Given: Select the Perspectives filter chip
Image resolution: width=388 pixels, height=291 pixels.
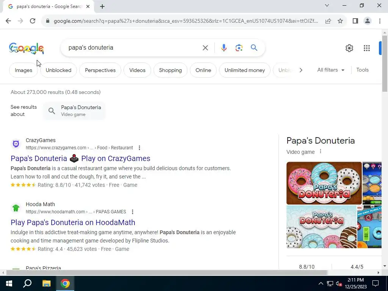Looking at the screenshot, I should click(x=100, y=70).
